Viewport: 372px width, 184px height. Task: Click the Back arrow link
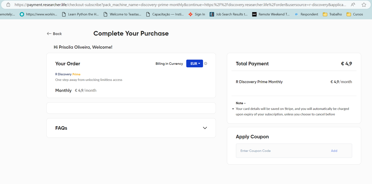point(54,34)
